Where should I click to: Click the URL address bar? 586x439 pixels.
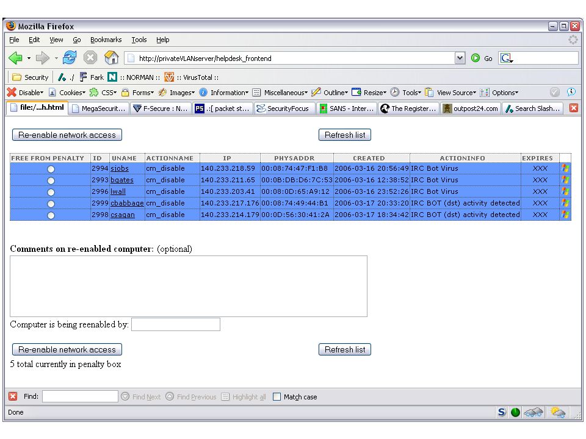[289, 58]
